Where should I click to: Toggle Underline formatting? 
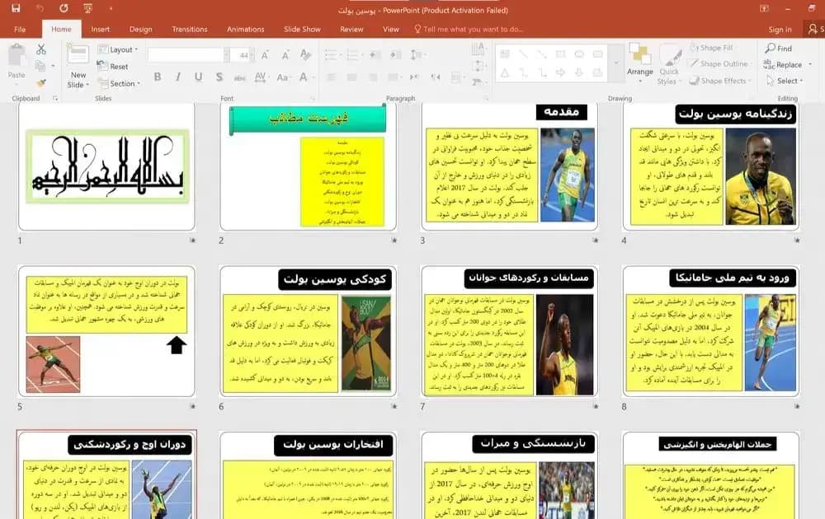(198, 77)
